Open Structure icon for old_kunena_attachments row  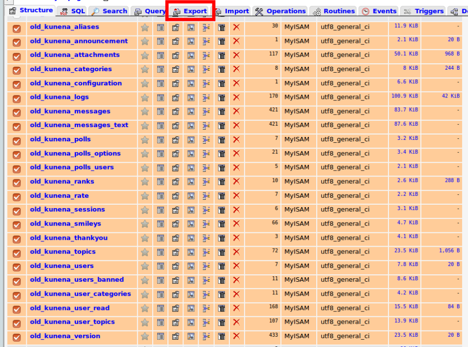pyautogui.click(x=176, y=56)
